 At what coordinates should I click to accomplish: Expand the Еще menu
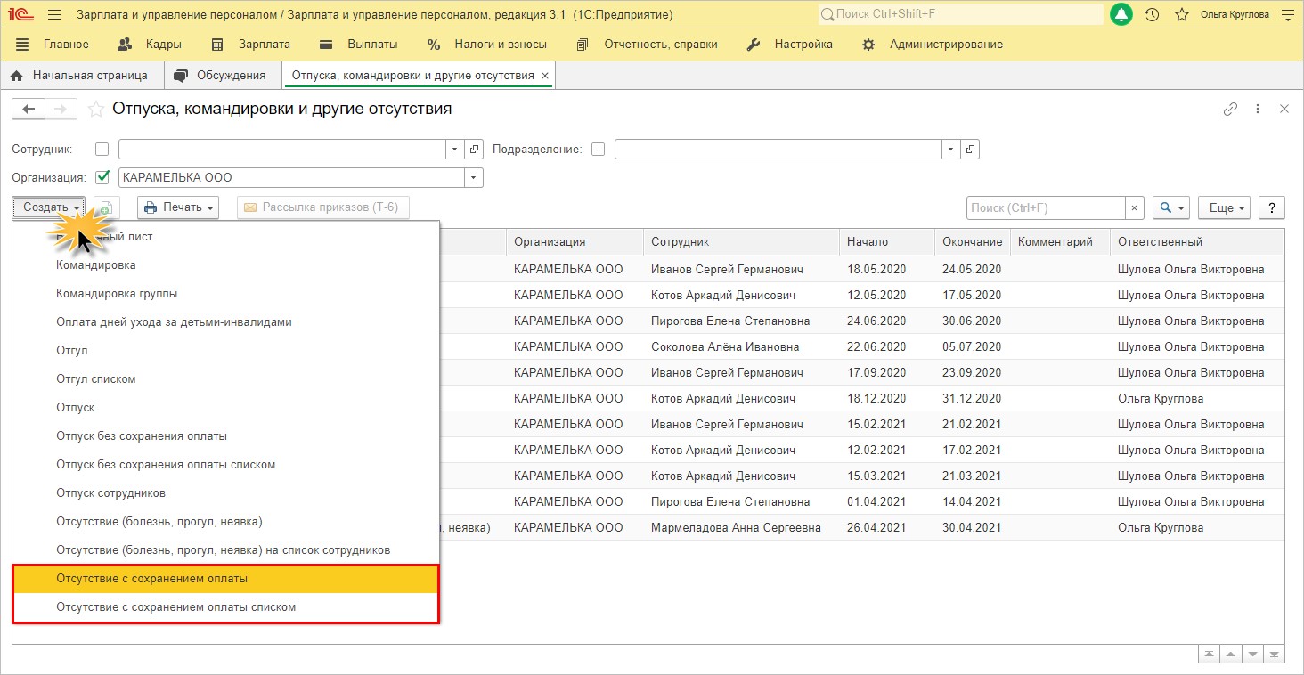[x=1224, y=207]
